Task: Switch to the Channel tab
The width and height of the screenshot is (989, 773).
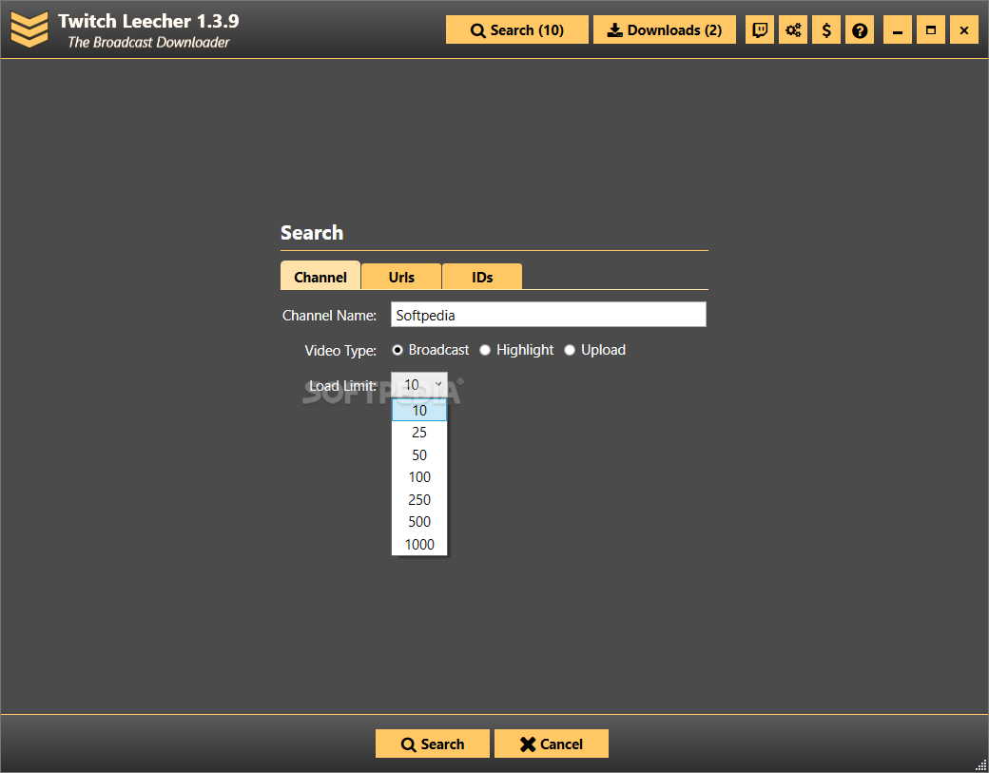Action: point(320,276)
